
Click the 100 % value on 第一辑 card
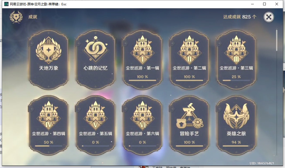click(x=142, y=77)
